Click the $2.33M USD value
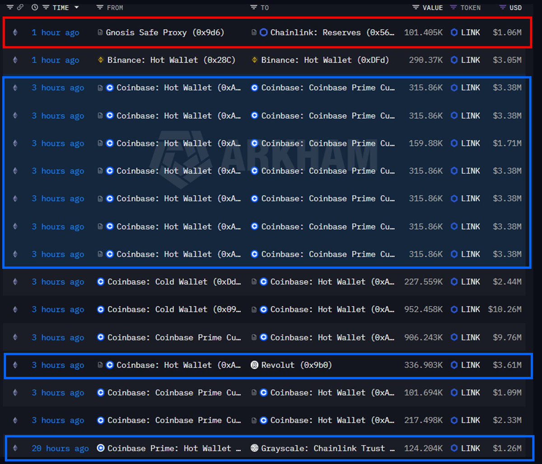The width and height of the screenshot is (542, 464). (x=507, y=420)
